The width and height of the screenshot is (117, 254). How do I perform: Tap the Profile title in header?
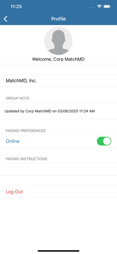(58, 19)
